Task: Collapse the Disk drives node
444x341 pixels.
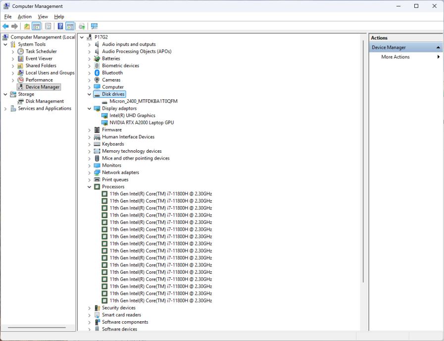Action: point(89,94)
